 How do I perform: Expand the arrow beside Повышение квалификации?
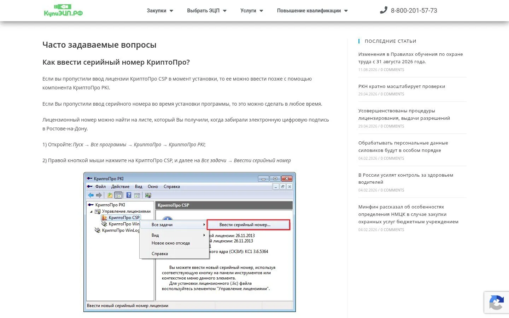point(346,11)
